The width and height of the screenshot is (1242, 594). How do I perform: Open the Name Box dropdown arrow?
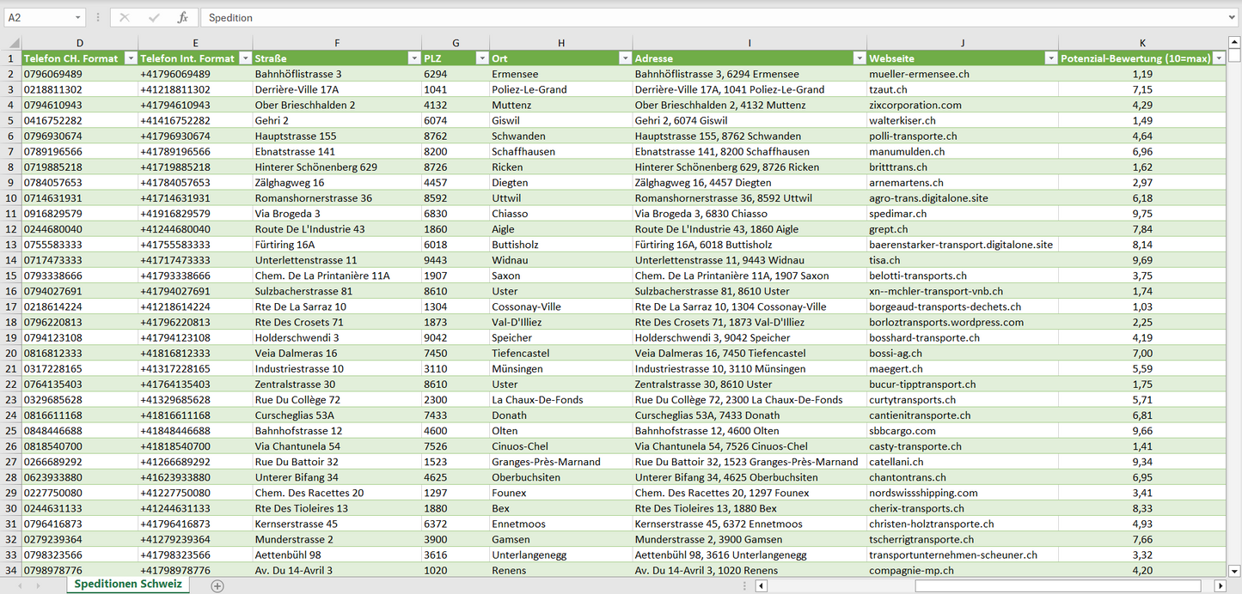point(77,17)
